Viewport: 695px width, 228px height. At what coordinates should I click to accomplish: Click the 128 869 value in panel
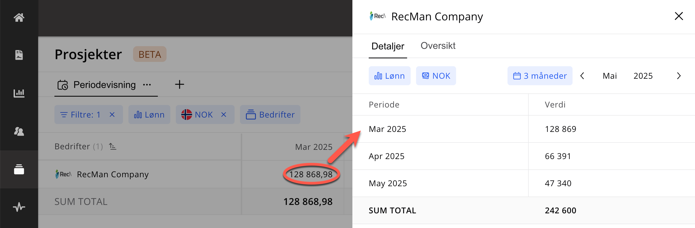click(x=561, y=129)
